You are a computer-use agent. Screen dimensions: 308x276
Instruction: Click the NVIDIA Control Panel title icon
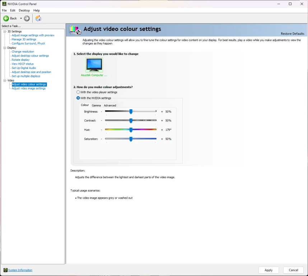pyautogui.click(x=4, y=4)
